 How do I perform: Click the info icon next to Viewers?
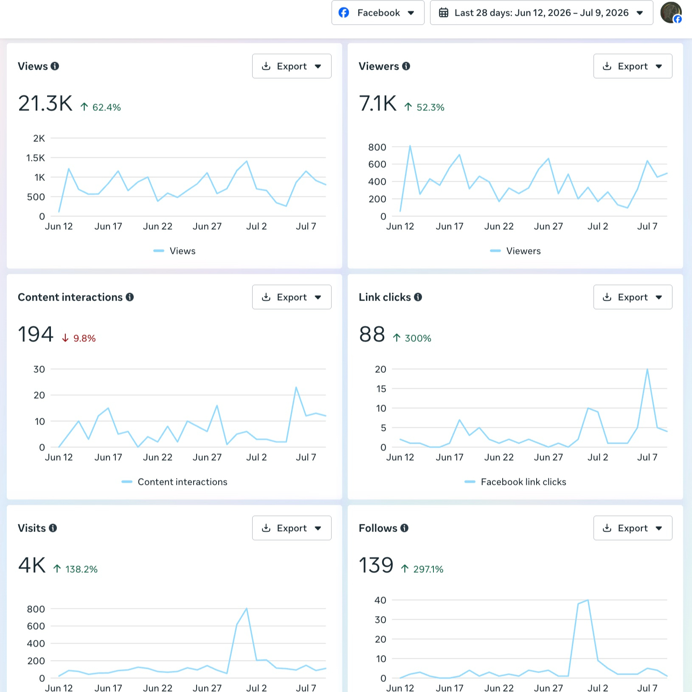click(x=406, y=66)
